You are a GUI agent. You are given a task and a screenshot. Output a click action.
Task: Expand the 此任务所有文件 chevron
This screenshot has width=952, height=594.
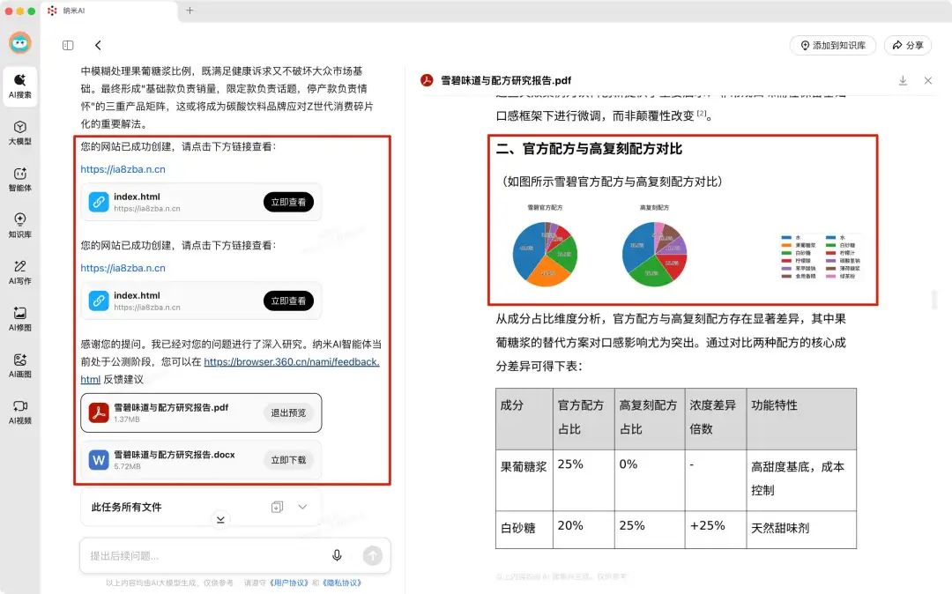point(302,507)
